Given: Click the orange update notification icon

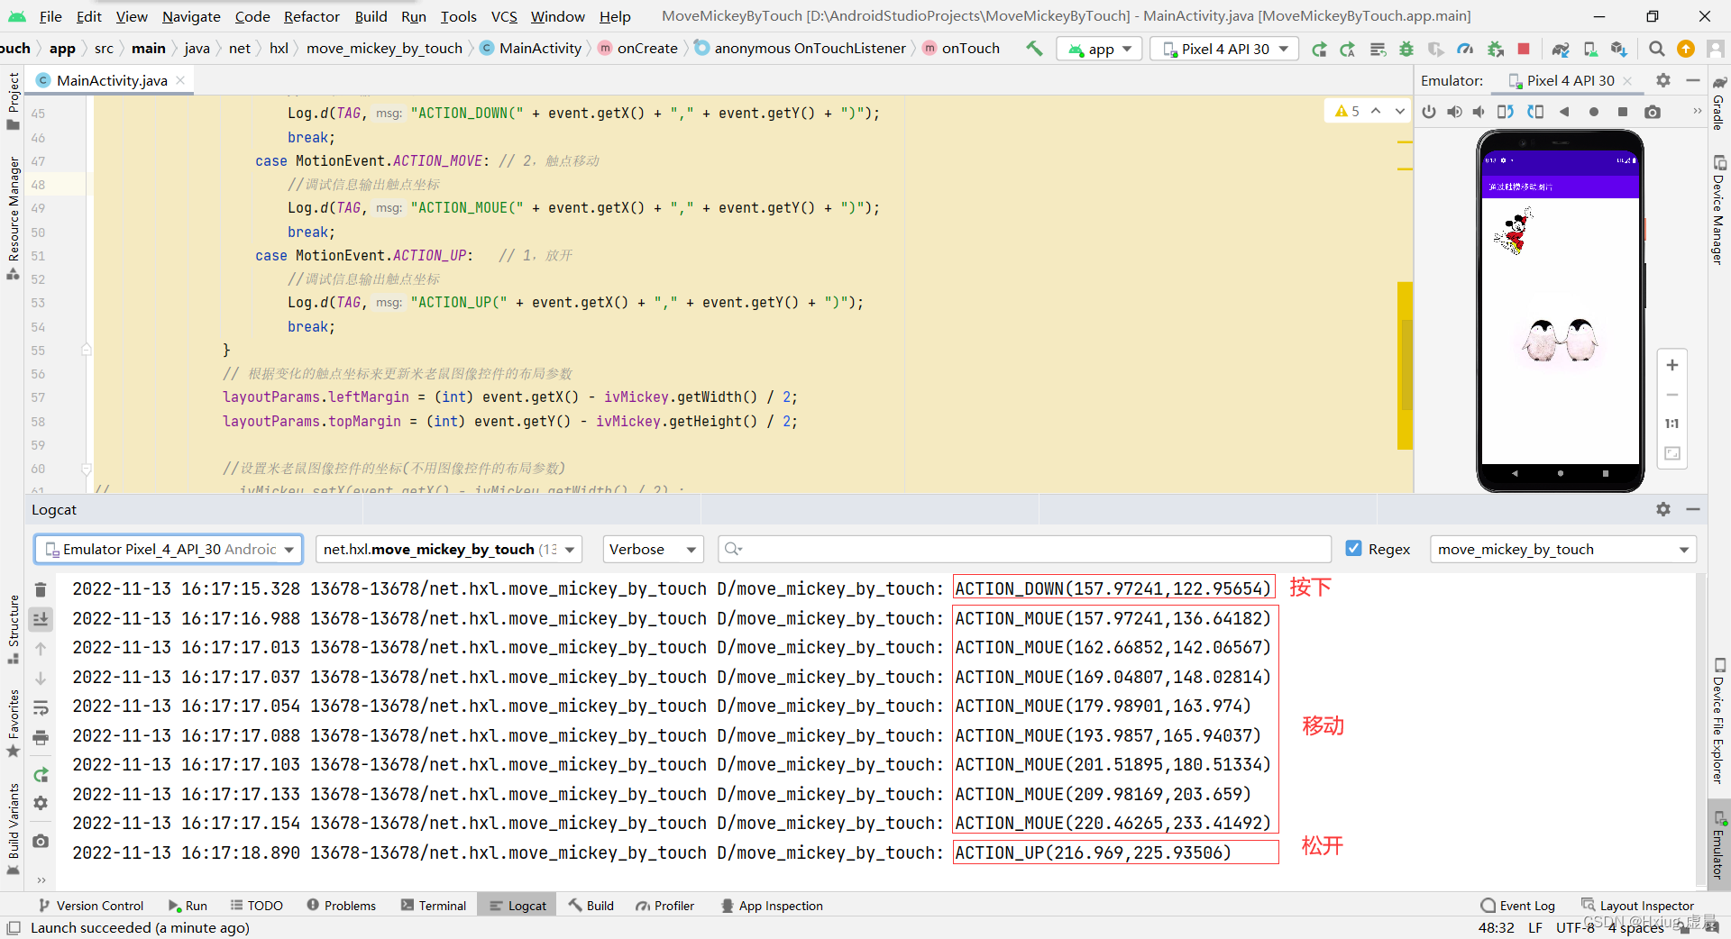Looking at the screenshot, I should [x=1686, y=49].
